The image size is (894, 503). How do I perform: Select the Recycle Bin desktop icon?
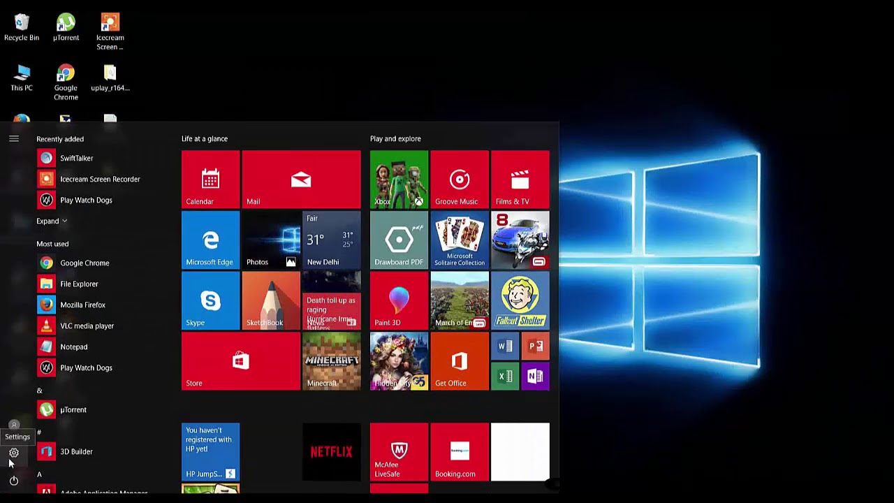(22, 28)
